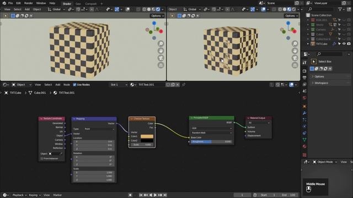
Task: Click TXT.Cube in the node editor breadcrumb
Action: pyautogui.click(x=15, y=93)
